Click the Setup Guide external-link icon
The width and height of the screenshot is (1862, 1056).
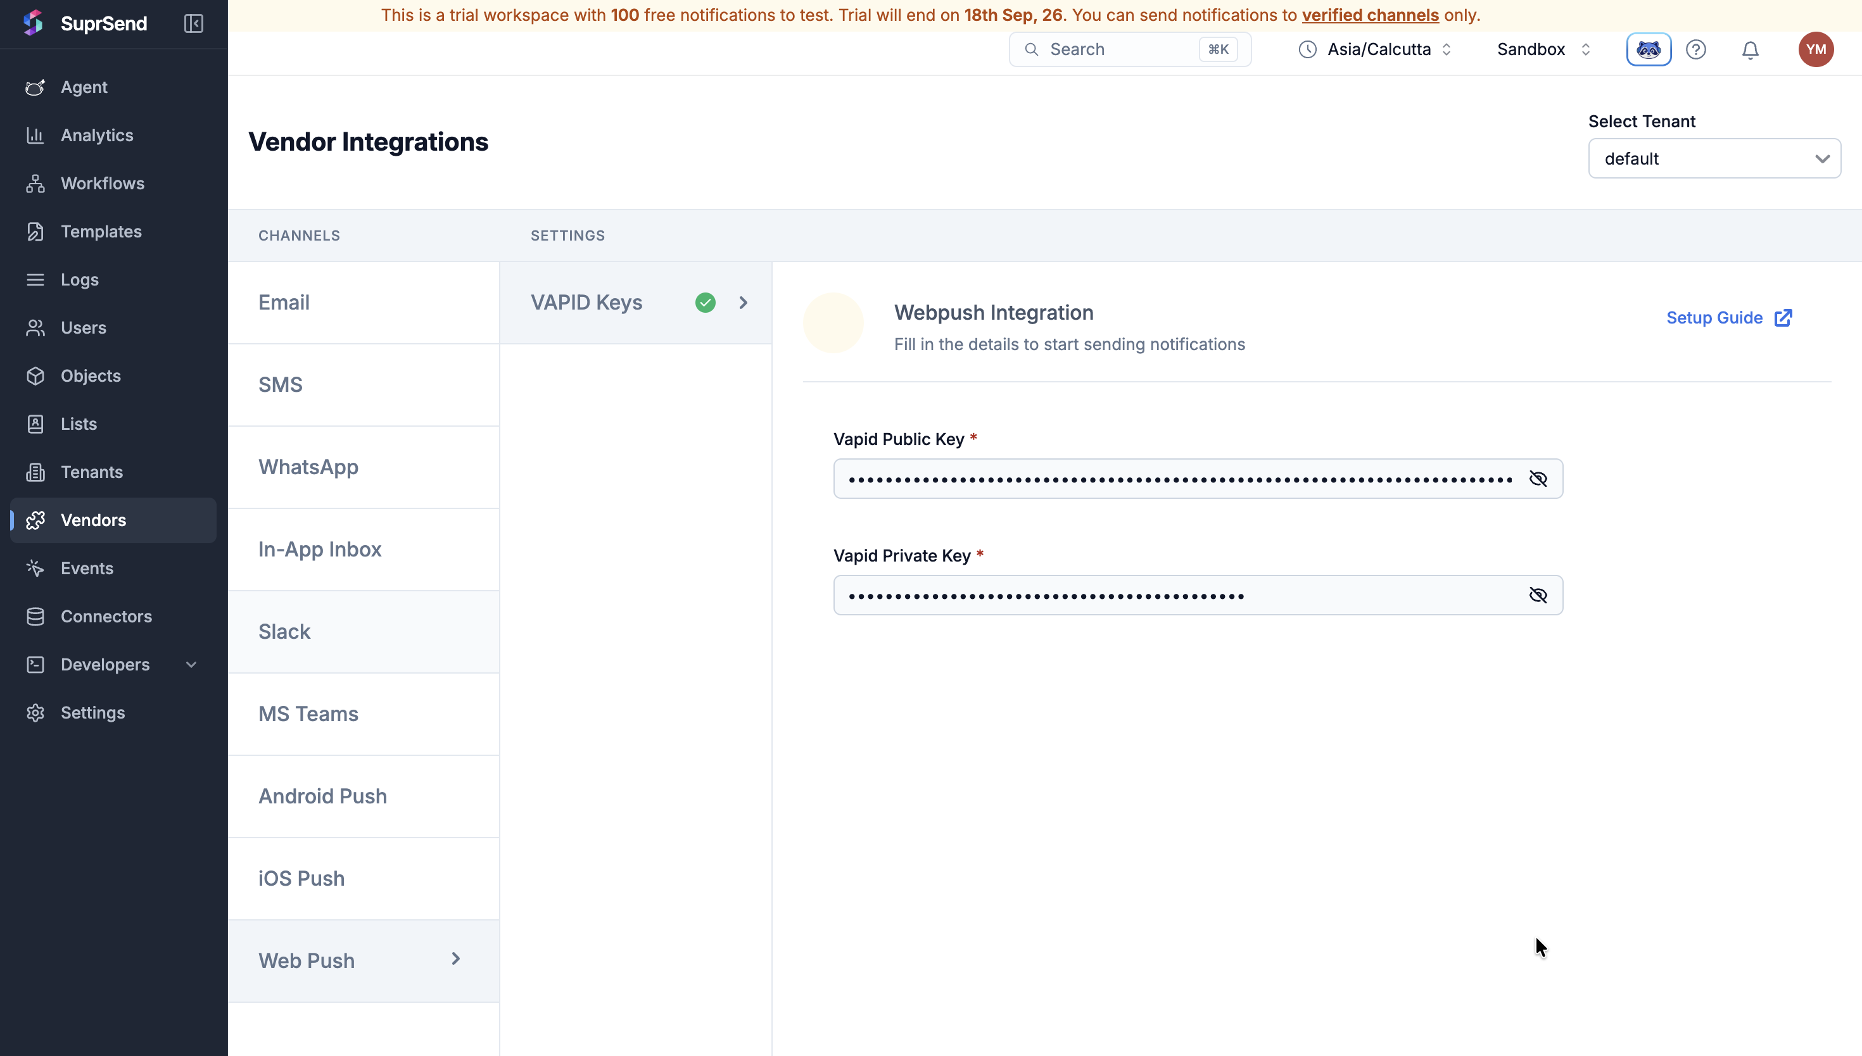coord(1783,318)
